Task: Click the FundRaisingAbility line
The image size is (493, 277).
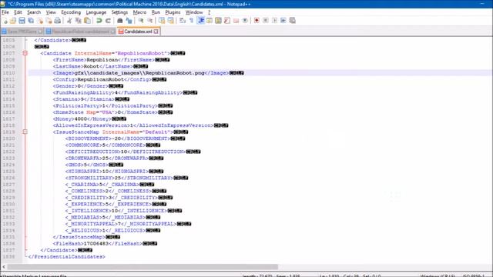Action: tap(125, 92)
